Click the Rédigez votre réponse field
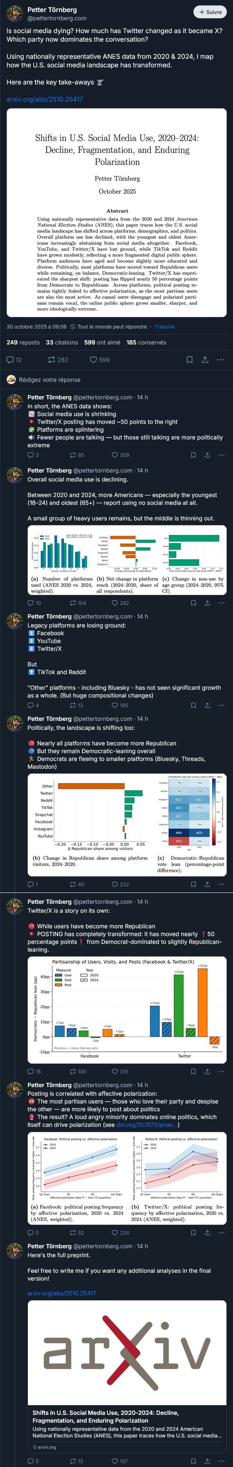233x1467 pixels. click(x=116, y=379)
